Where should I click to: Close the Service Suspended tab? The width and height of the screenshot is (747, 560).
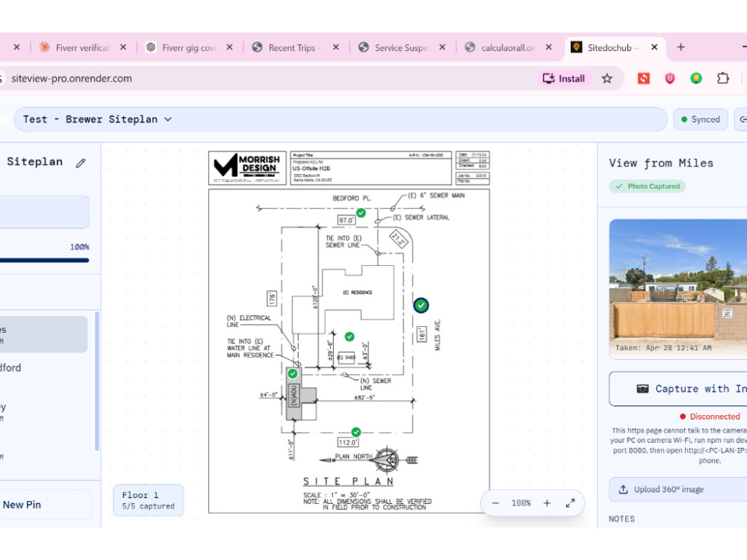point(442,47)
